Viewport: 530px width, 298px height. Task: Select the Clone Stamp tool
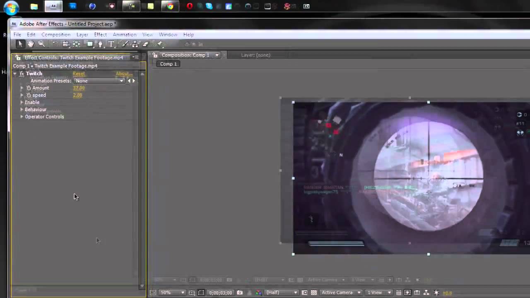(135, 44)
